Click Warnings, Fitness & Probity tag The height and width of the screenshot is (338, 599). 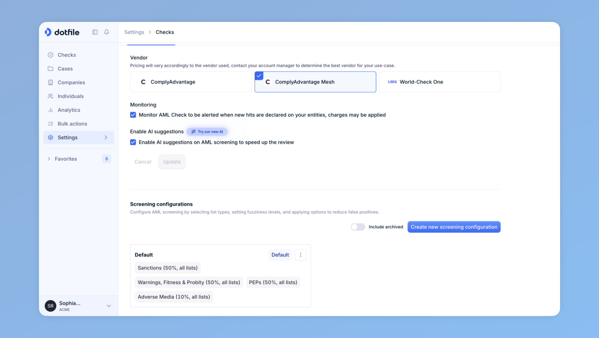189,282
